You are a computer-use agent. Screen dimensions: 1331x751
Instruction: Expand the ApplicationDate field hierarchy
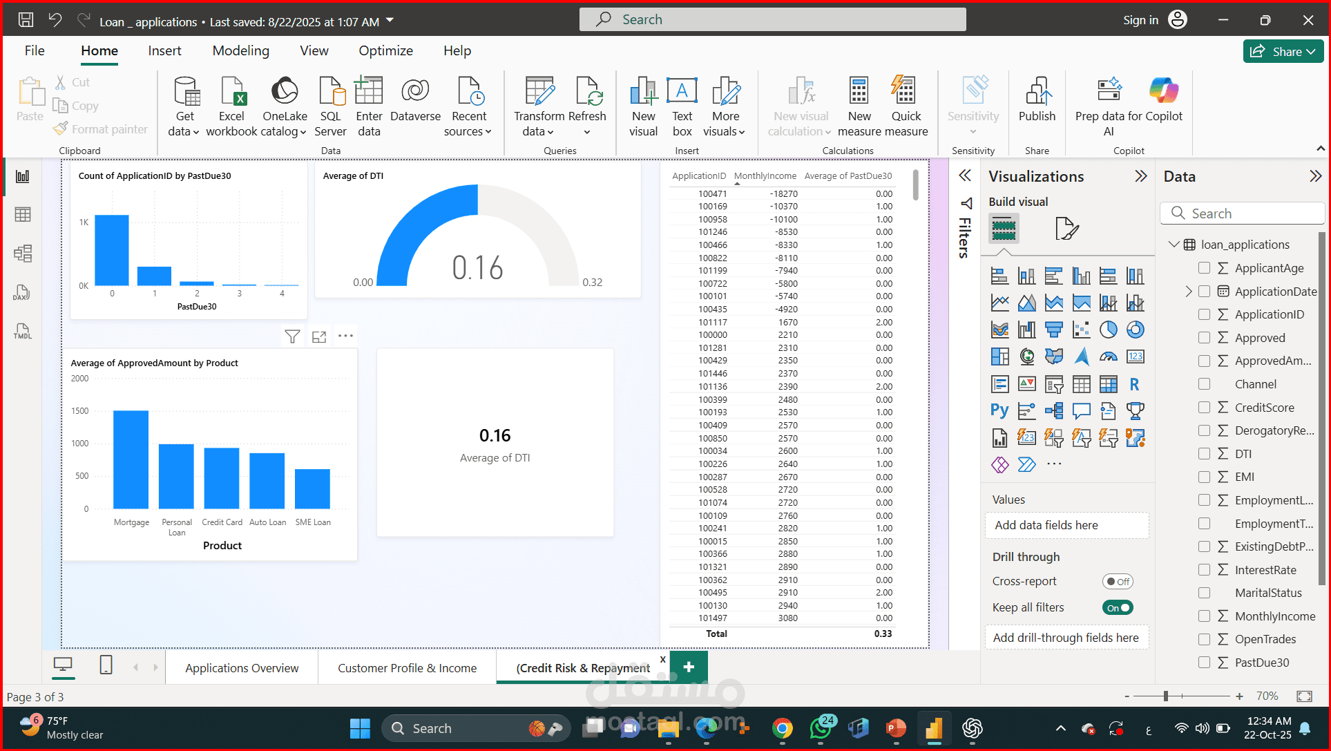[x=1189, y=292]
